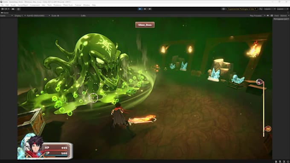Click the hero marker on progress track

pos(259,82)
